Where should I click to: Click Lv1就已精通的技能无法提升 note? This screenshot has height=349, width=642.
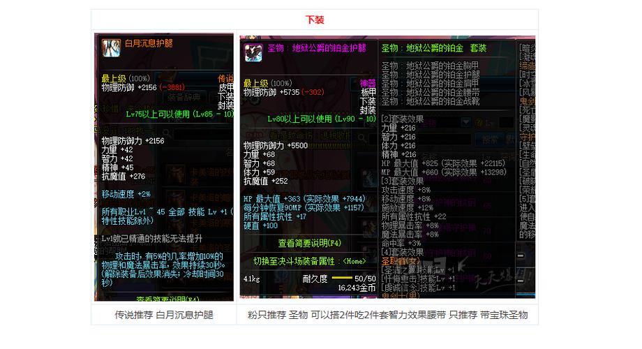(x=152, y=239)
